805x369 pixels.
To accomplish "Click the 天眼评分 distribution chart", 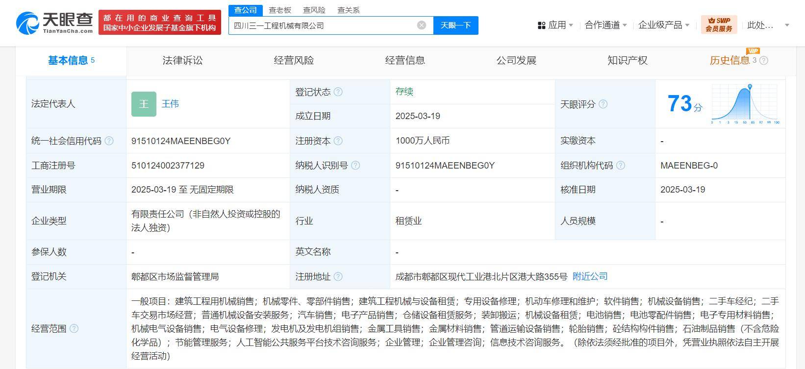I will 745,103.
